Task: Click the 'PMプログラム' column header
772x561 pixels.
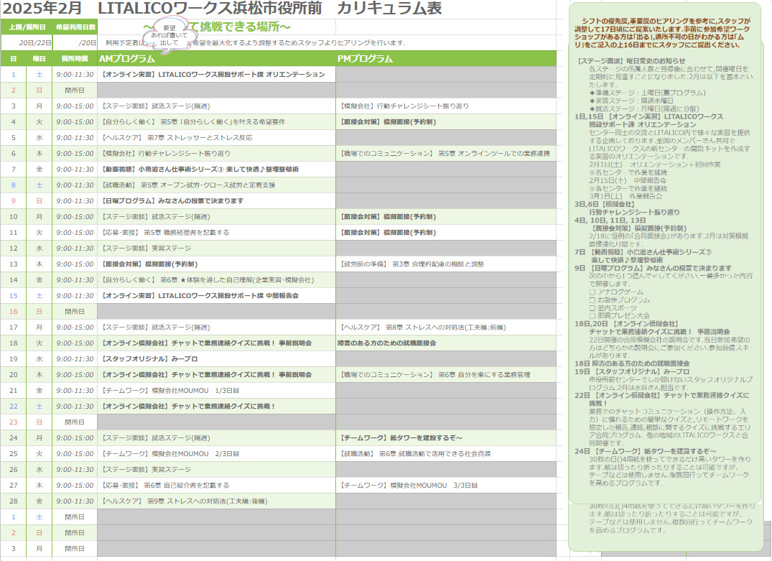Action: pyautogui.click(x=446, y=59)
